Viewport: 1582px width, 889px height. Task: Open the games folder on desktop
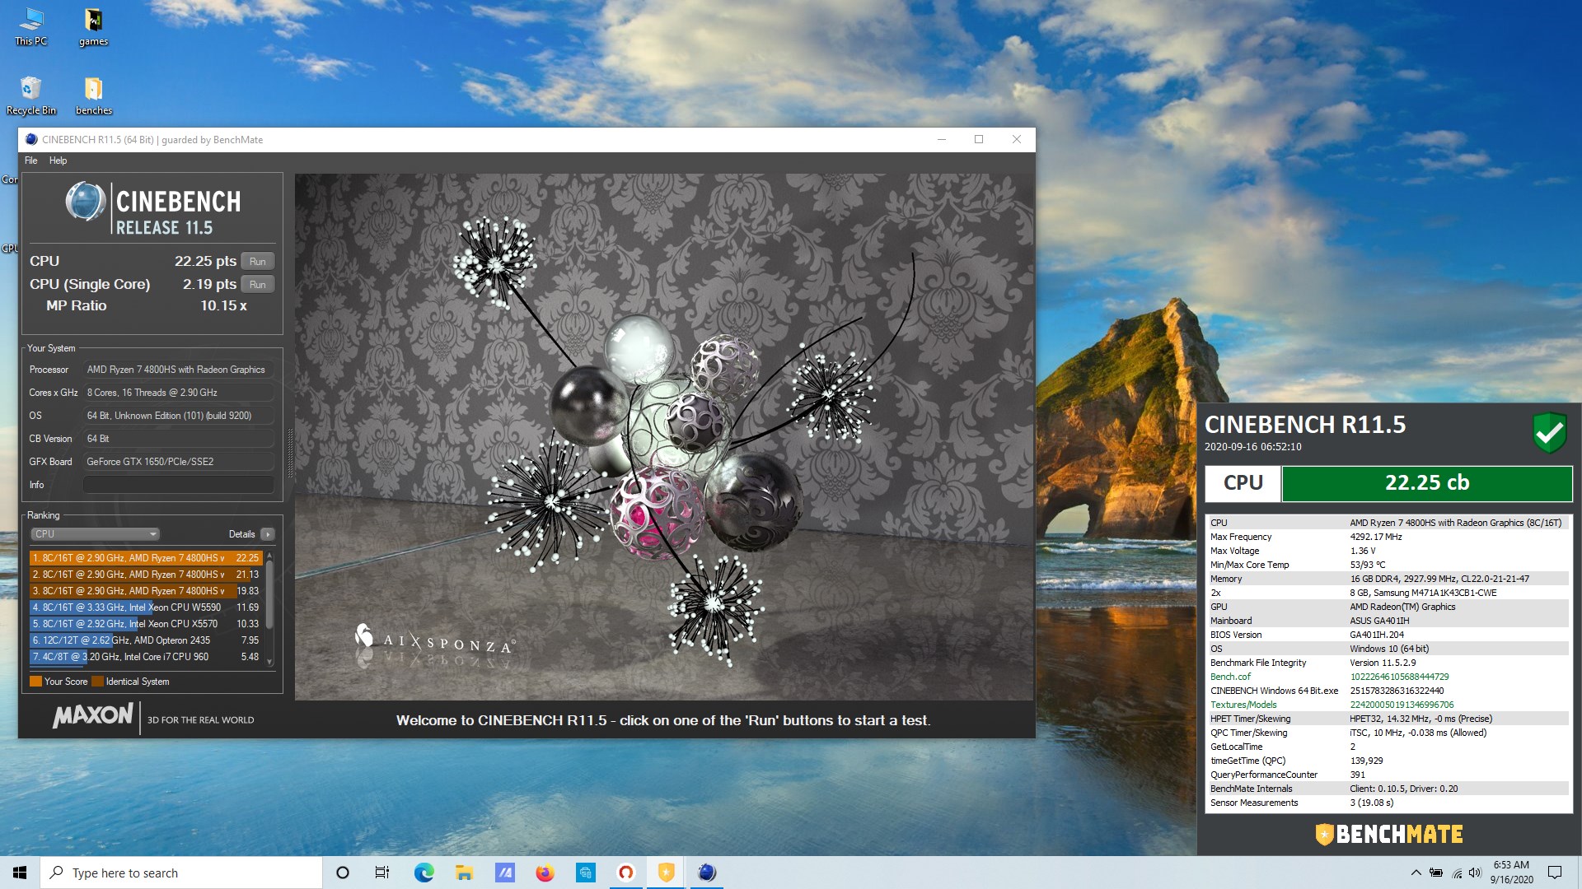[x=93, y=26]
